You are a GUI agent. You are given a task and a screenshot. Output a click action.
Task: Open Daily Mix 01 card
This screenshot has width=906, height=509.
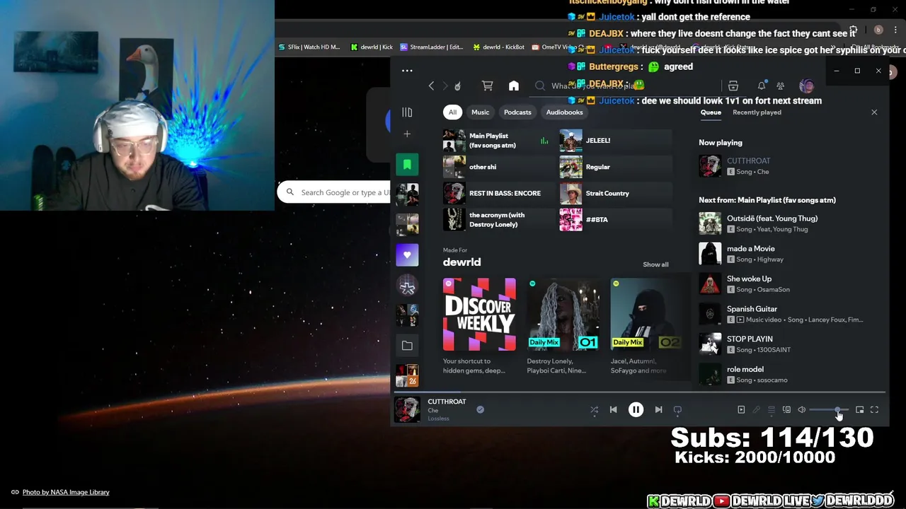(563, 325)
